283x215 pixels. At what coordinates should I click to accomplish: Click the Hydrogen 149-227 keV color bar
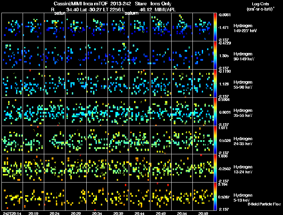pyautogui.click(x=215, y=27)
